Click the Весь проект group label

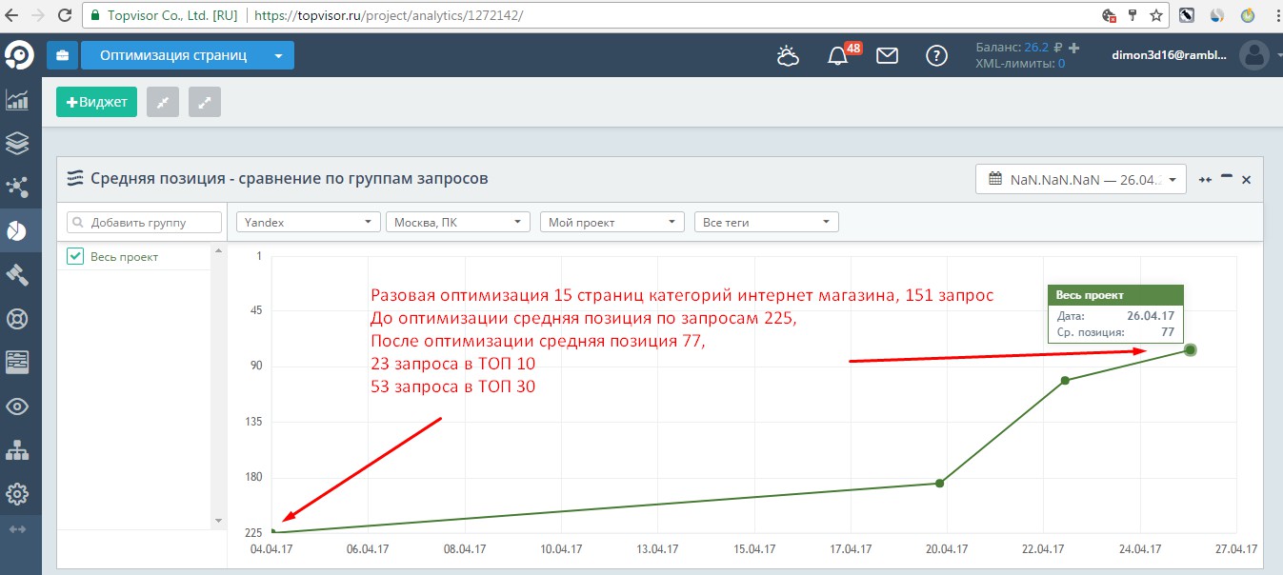(x=125, y=257)
